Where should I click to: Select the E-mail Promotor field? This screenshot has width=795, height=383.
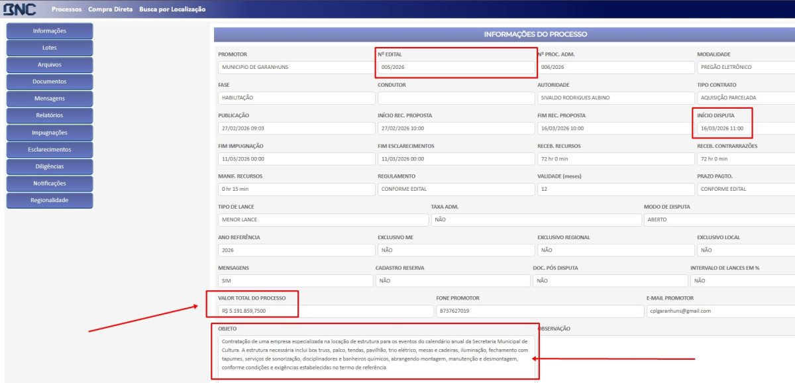tap(719, 311)
